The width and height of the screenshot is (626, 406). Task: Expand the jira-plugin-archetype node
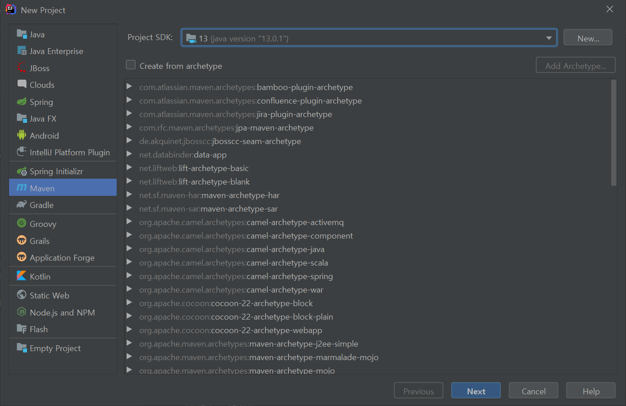[129, 113]
